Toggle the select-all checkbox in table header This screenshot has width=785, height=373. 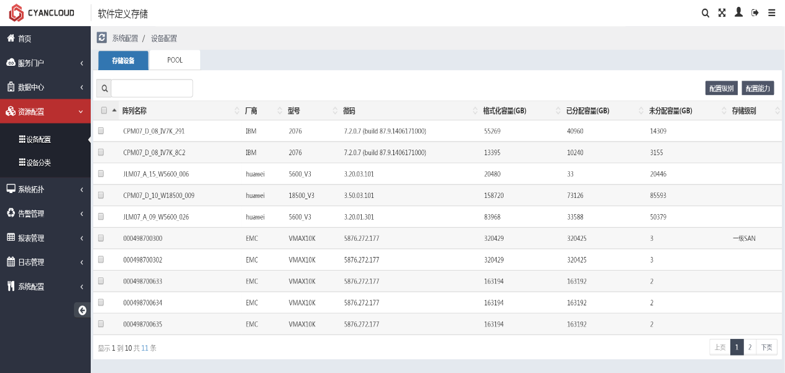(104, 110)
